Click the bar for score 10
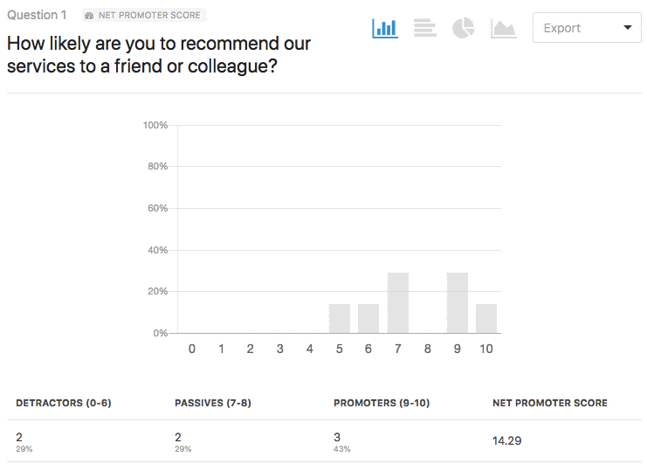Screen dimensions: 647x464 click(x=486, y=318)
